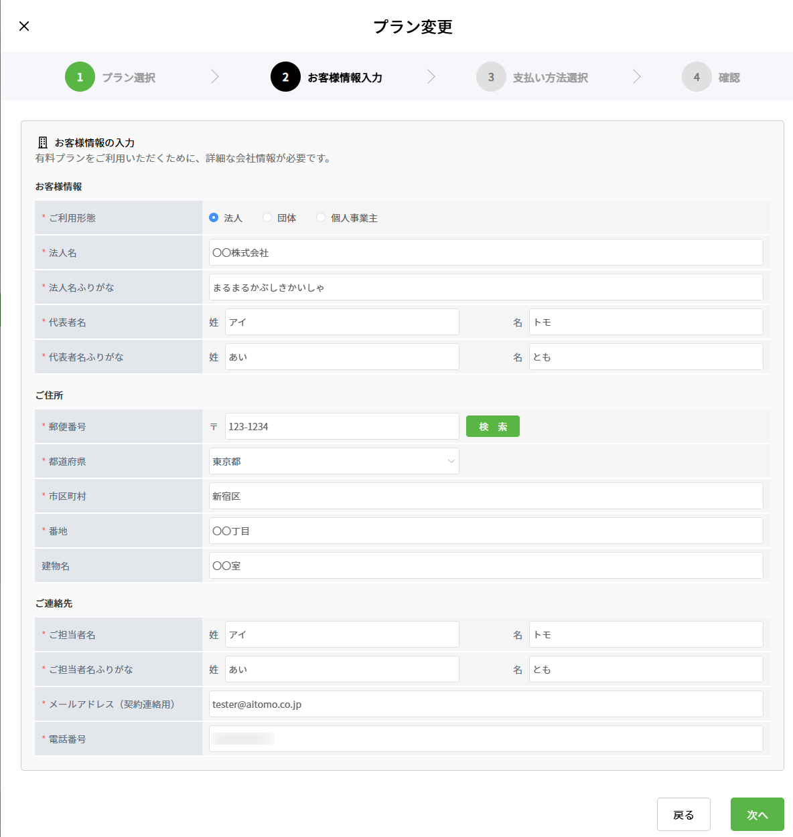Focus the 郵便番号 input field

(x=342, y=426)
